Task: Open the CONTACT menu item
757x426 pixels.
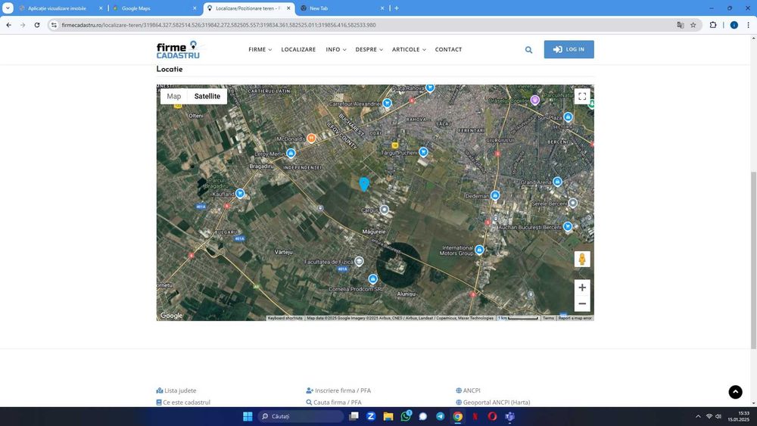Action: (448, 50)
